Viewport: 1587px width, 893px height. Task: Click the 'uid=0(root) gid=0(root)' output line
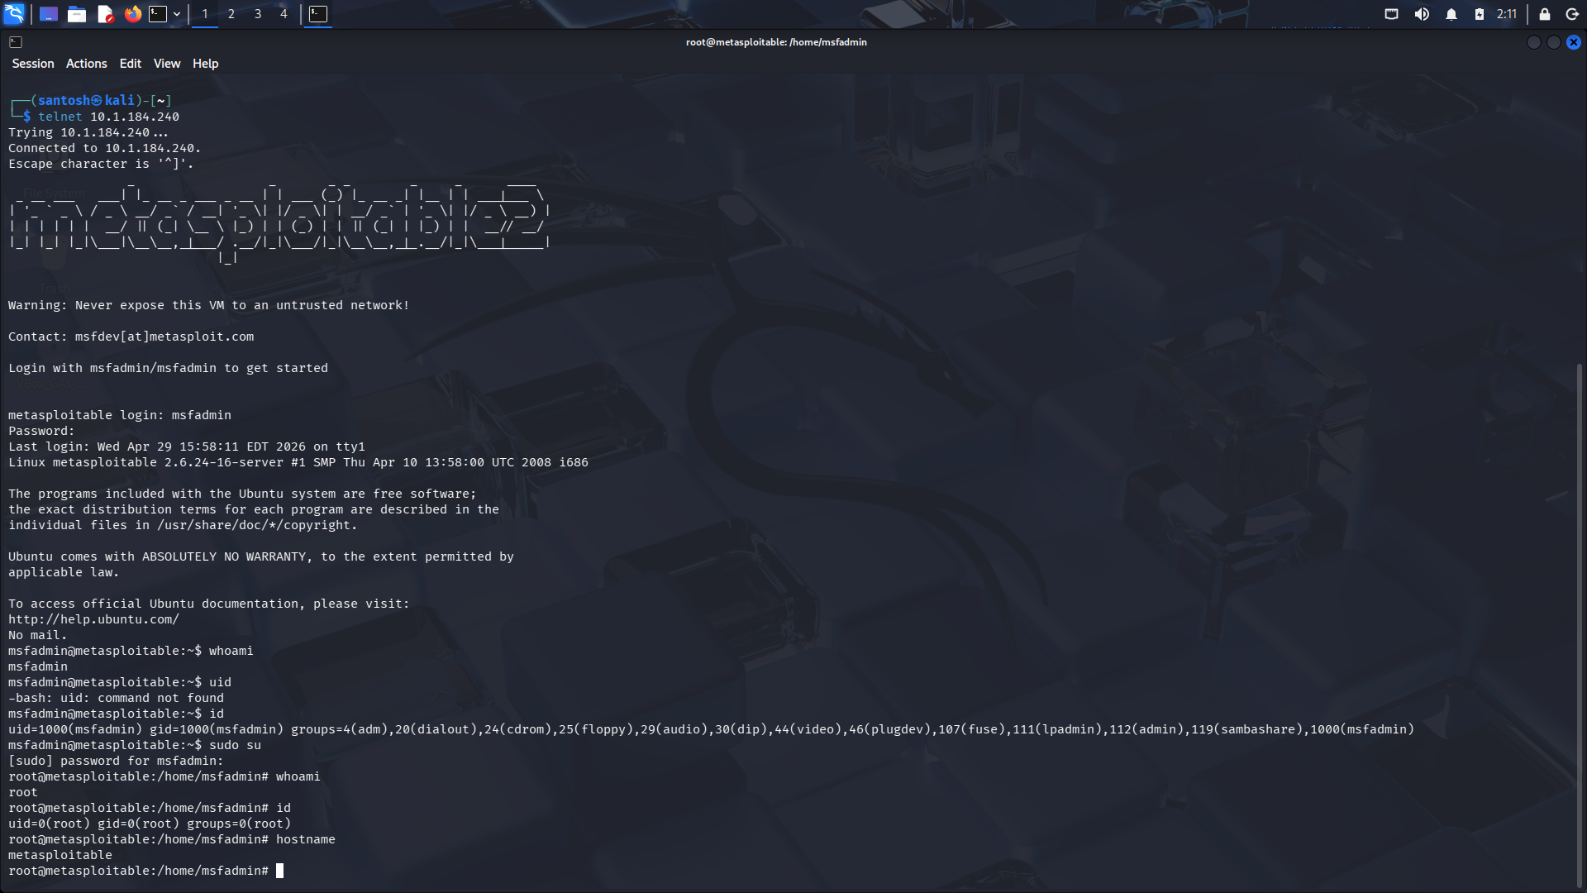click(x=150, y=824)
